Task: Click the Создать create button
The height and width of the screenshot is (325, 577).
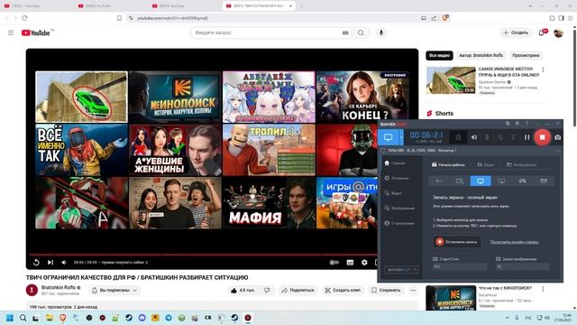Action: click(x=516, y=32)
